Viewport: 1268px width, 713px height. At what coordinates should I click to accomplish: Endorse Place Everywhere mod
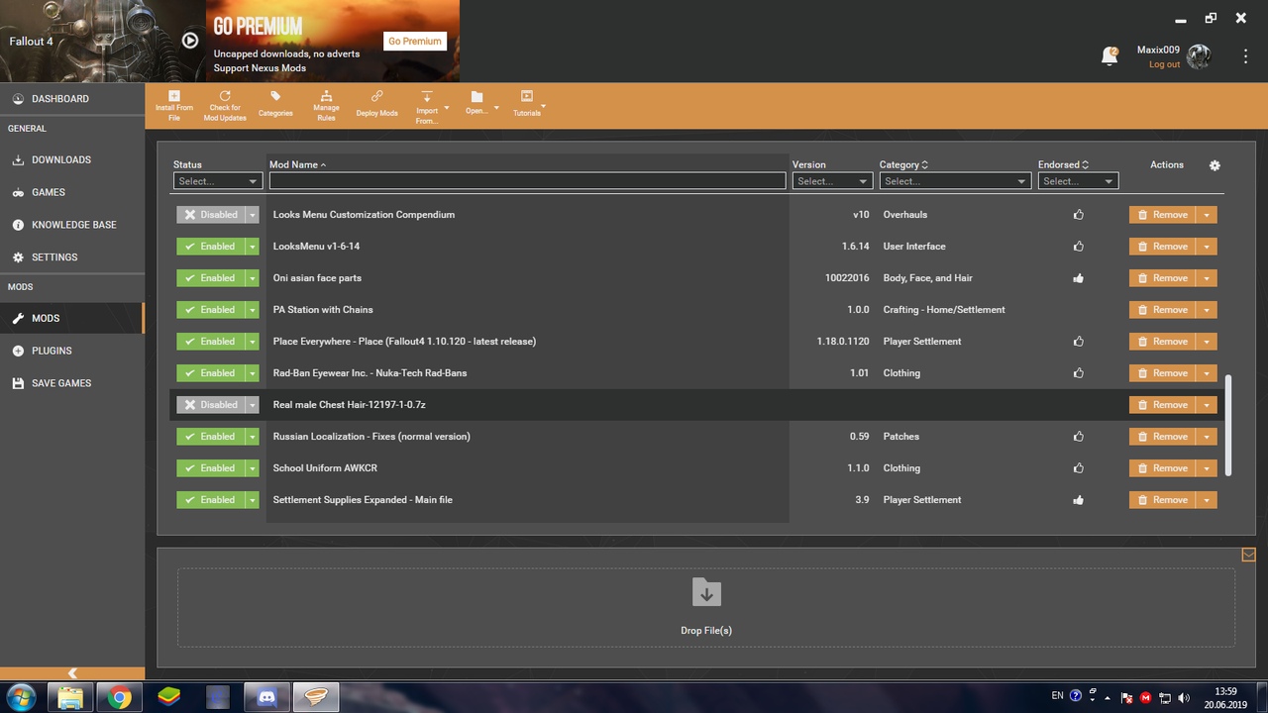[1078, 342]
